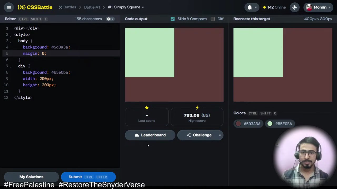Click the share icon on Challenge
337x189 pixels.
click(189, 135)
